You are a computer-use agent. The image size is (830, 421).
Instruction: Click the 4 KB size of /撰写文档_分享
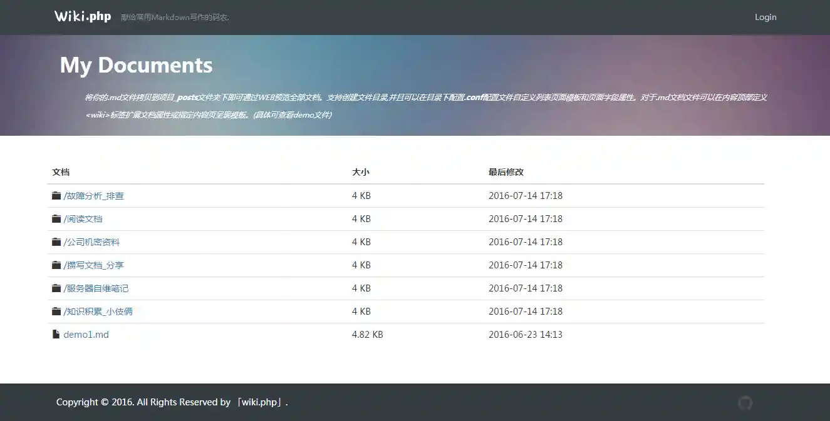coord(361,265)
